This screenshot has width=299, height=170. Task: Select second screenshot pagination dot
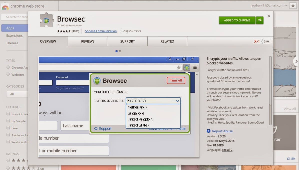point(120,51)
